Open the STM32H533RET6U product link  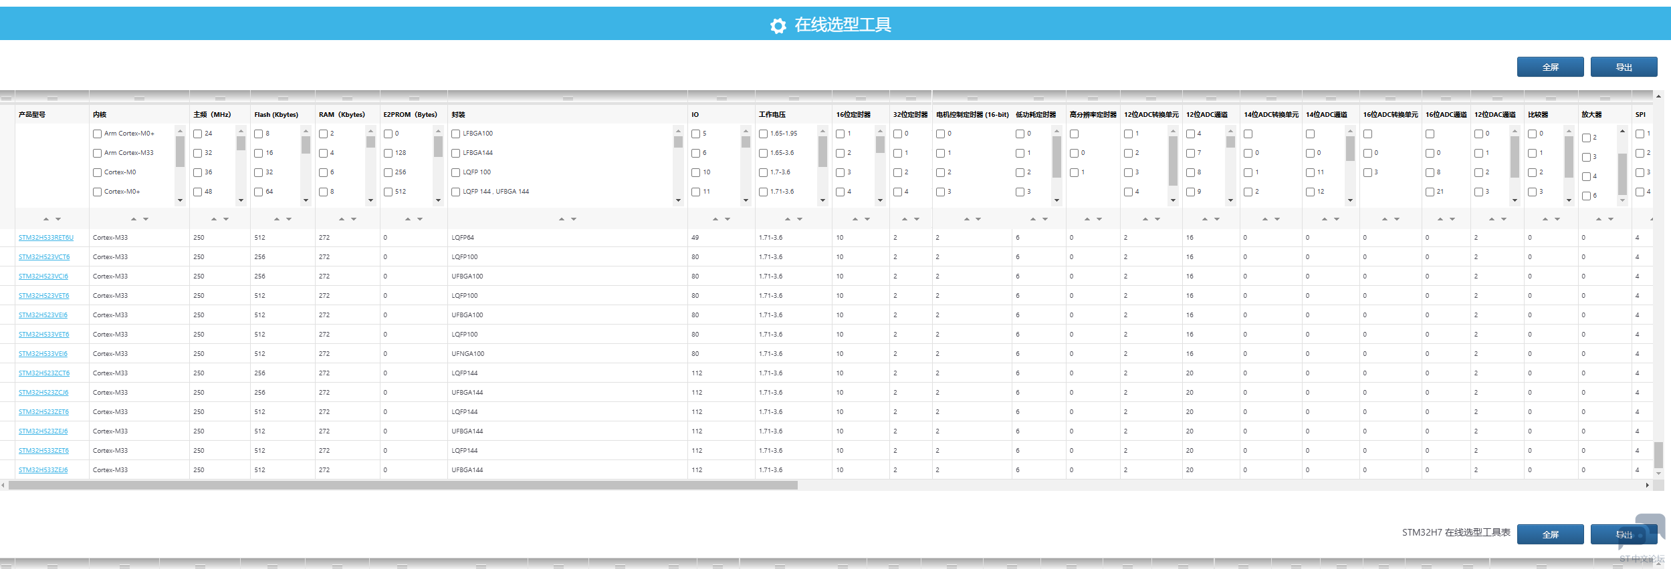46,238
